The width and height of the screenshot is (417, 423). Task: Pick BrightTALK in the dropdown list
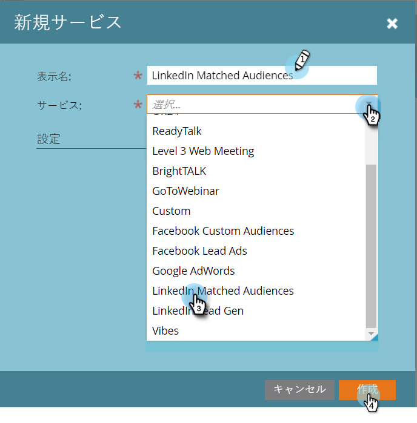[256, 171]
